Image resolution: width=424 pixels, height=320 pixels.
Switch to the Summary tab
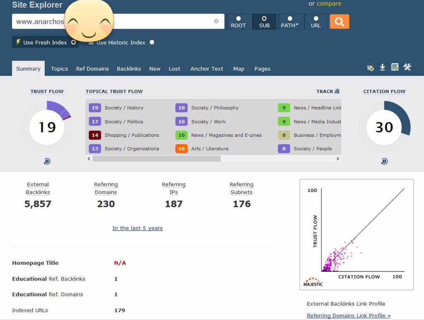pyautogui.click(x=29, y=68)
